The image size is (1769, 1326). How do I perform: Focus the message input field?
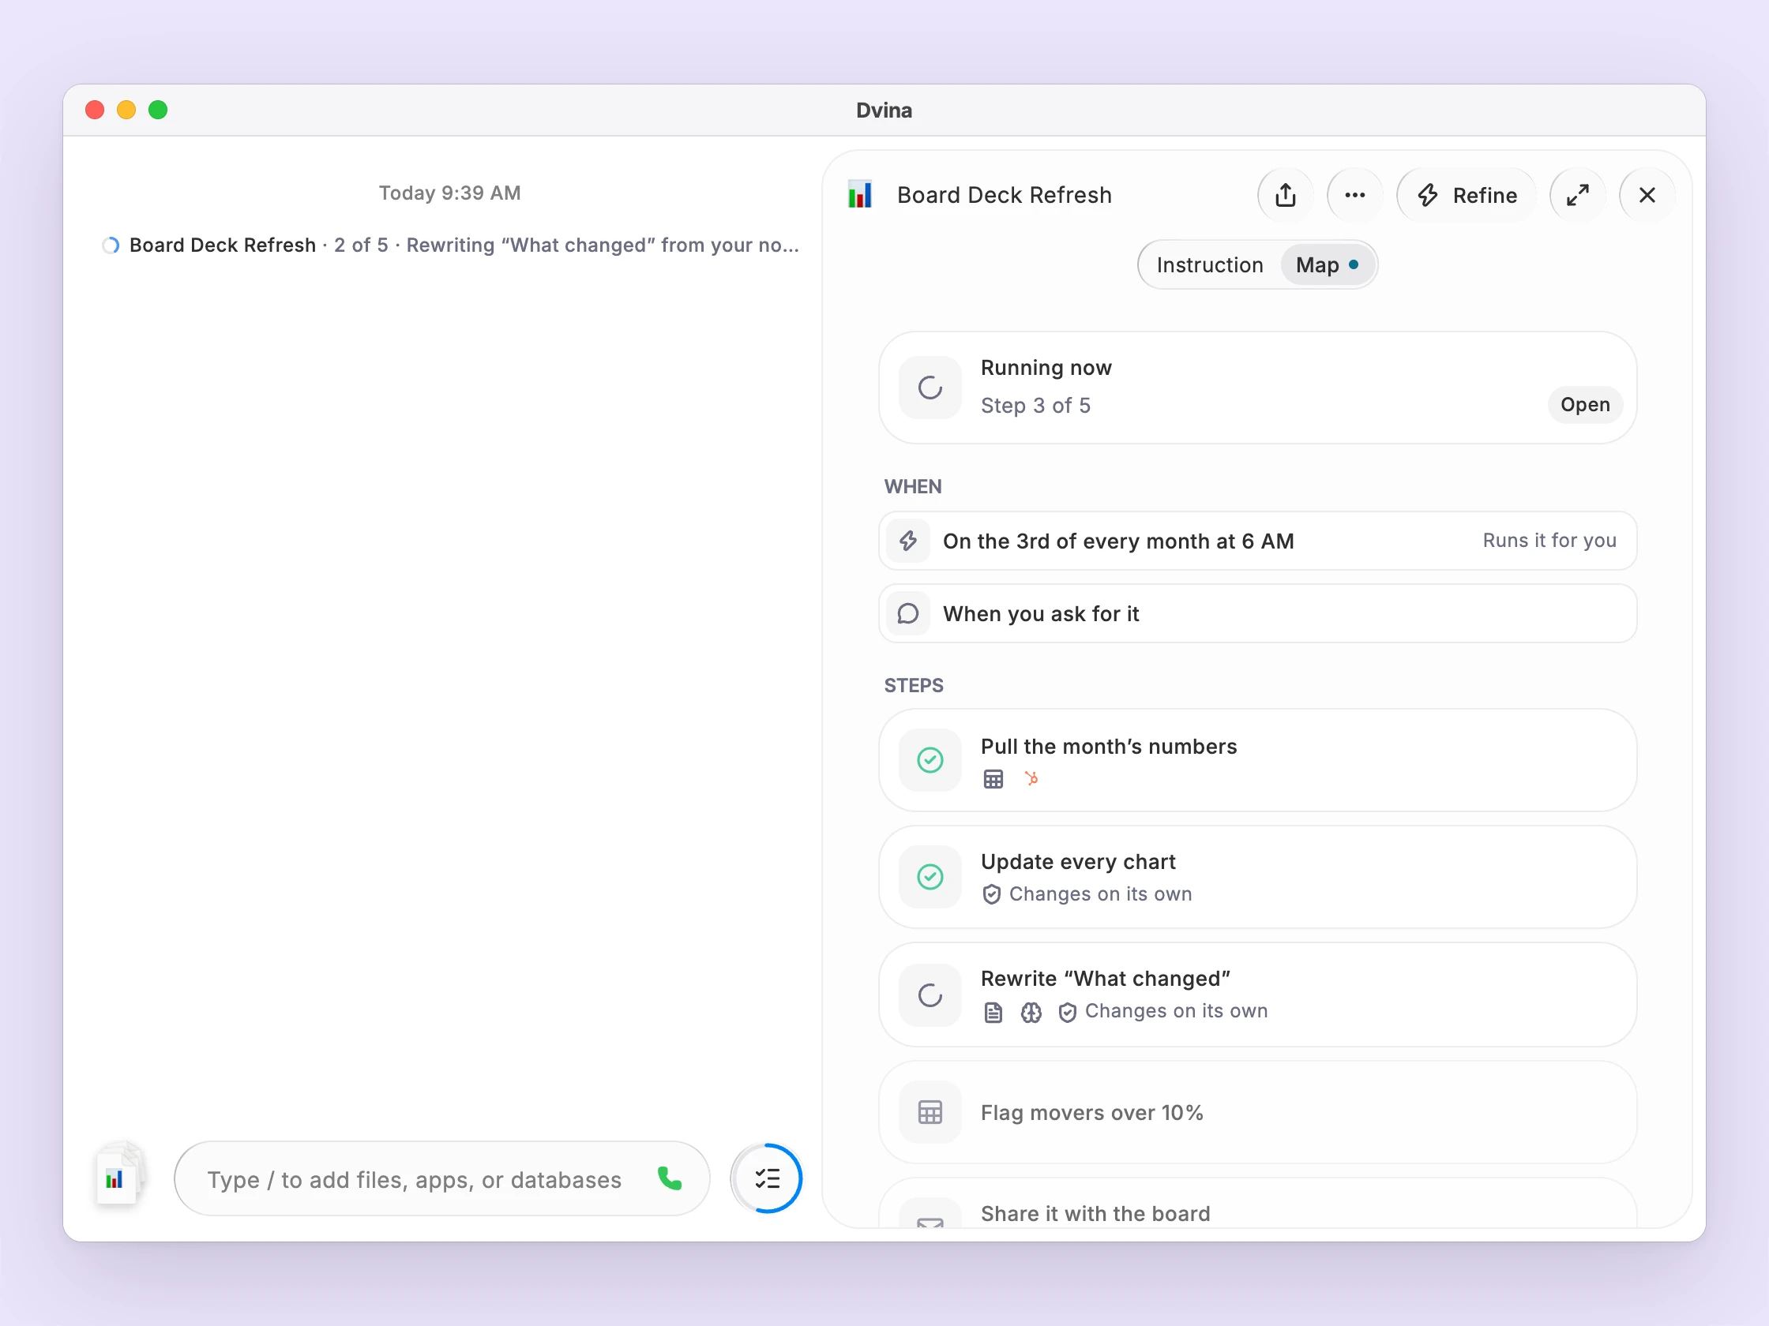coord(441,1179)
